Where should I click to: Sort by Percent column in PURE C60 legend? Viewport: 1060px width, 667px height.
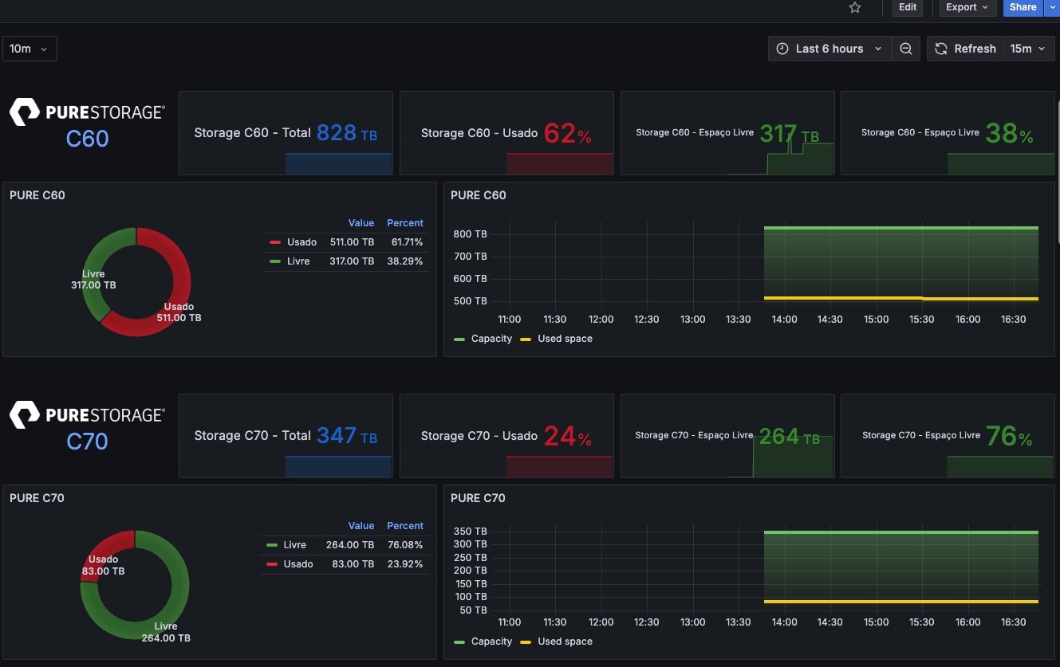click(x=405, y=223)
